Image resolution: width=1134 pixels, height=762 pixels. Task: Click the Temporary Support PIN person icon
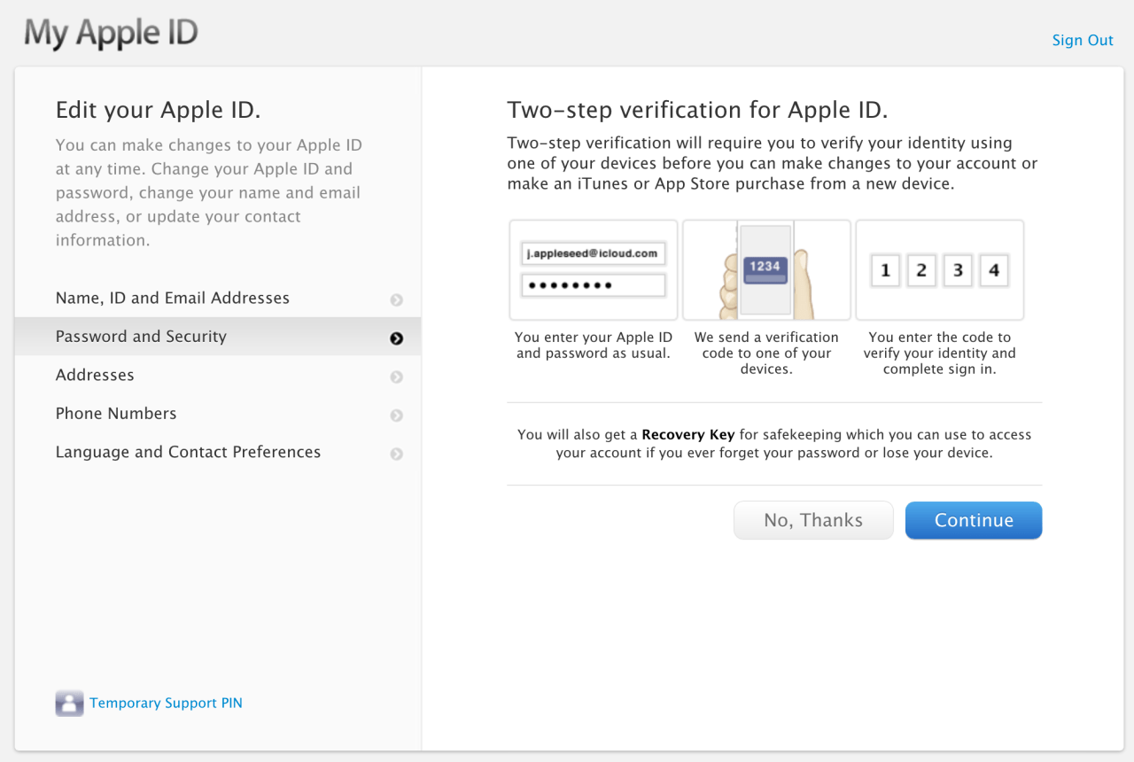click(x=69, y=704)
